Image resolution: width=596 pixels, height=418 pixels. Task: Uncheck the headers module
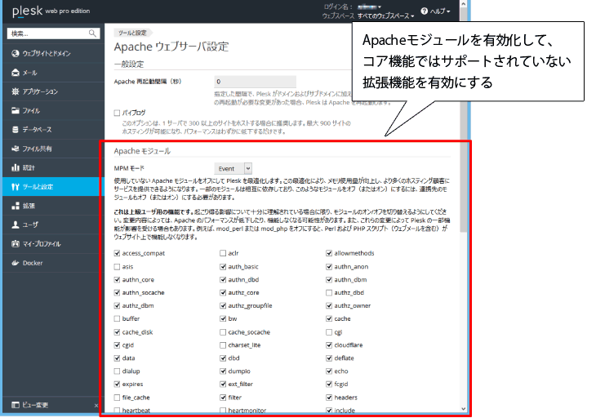pos(329,398)
